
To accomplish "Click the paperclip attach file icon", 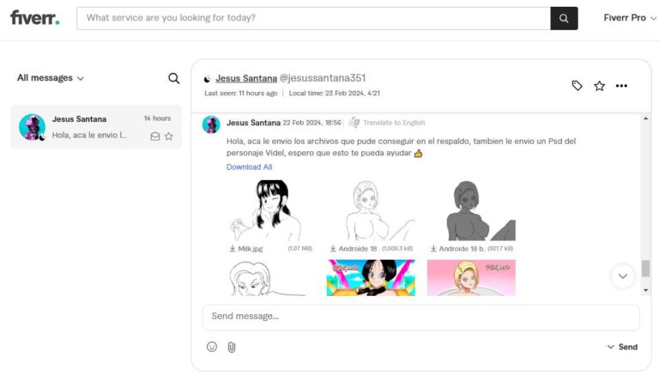I will pyautogui.click(x=231, y=347).
